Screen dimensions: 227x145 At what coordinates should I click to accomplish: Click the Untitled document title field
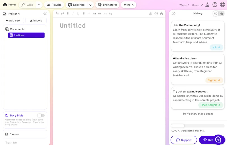(x=73, y=26)
